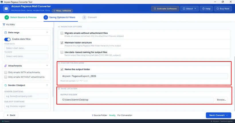Screen dimensions: 235x123
Task: Click the Sender Contains input field
Action: coord(26,96)
